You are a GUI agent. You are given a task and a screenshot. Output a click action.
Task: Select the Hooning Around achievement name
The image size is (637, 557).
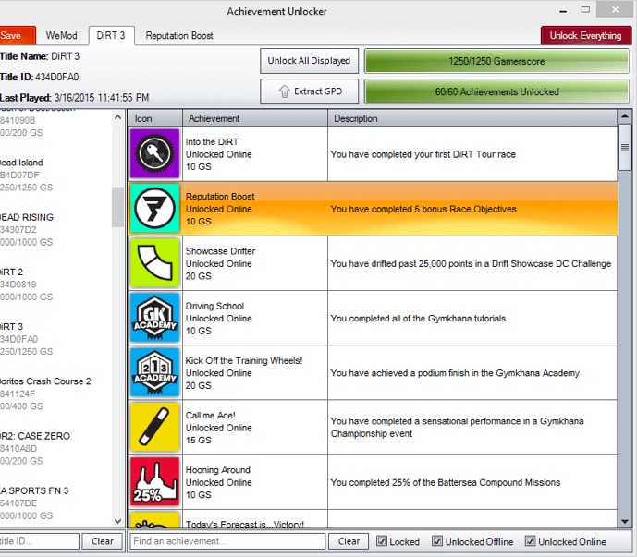(218, 470)
